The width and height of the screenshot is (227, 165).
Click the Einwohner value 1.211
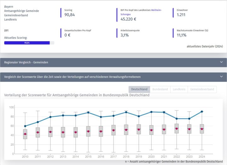click(181, 14)
